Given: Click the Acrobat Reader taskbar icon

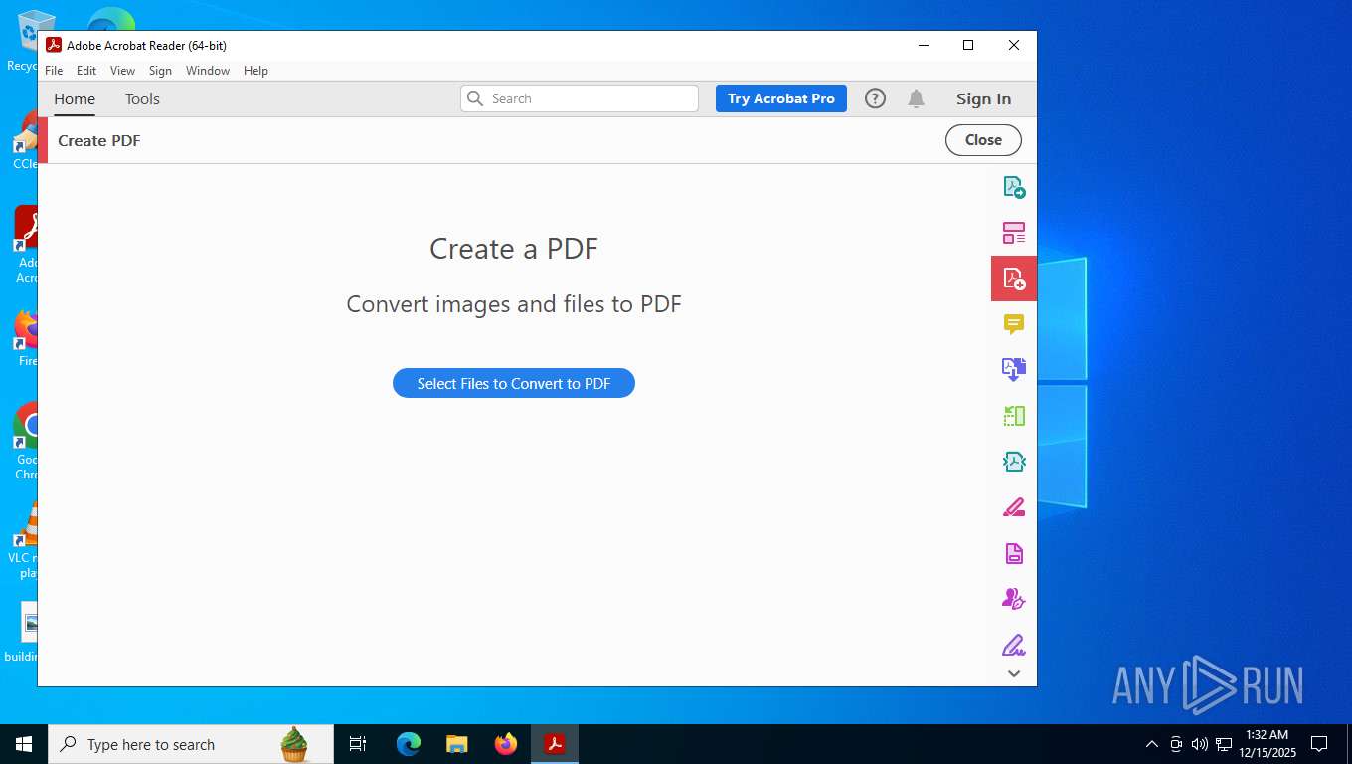Looking at the screenshot, I should click(555, 744).
